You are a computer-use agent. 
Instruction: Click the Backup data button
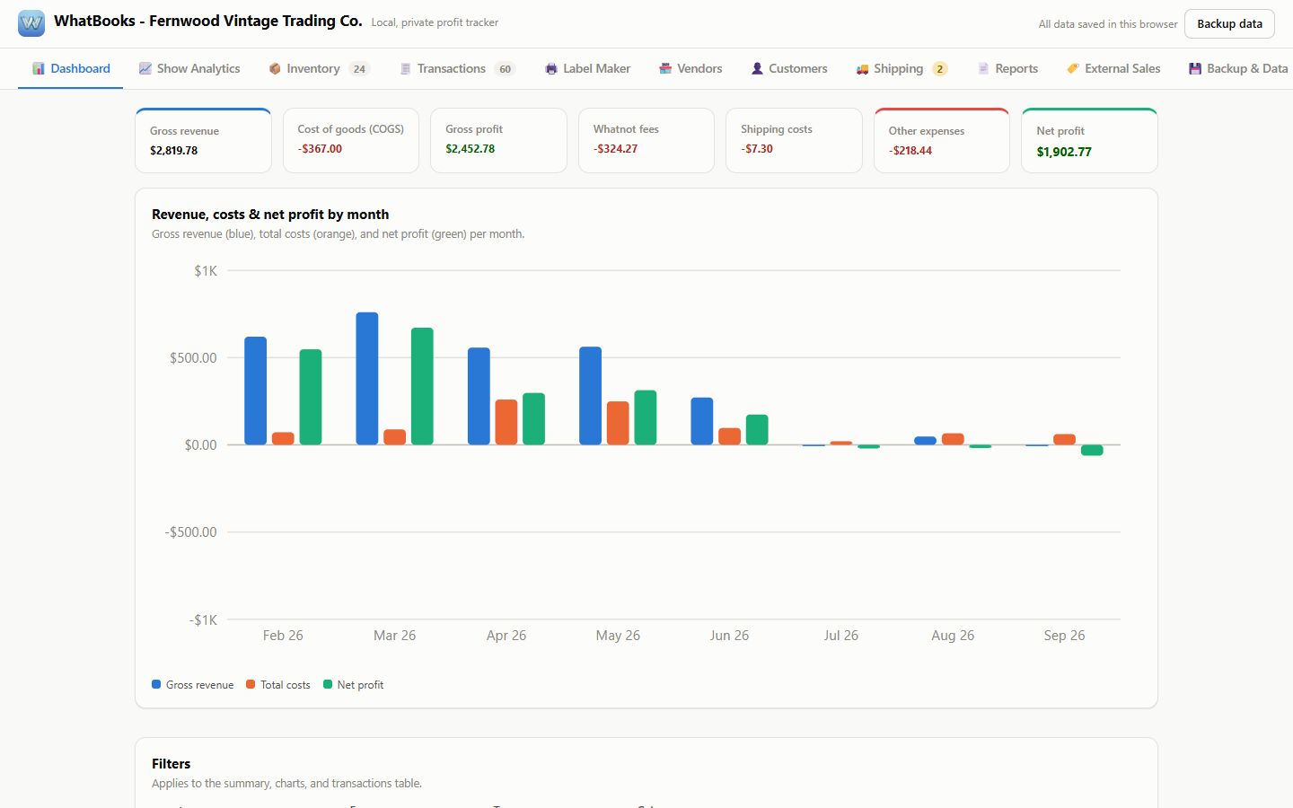coord(1229,24)
